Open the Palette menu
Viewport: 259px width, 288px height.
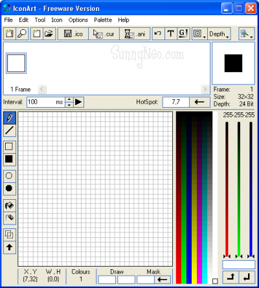[x=103, y=20]
